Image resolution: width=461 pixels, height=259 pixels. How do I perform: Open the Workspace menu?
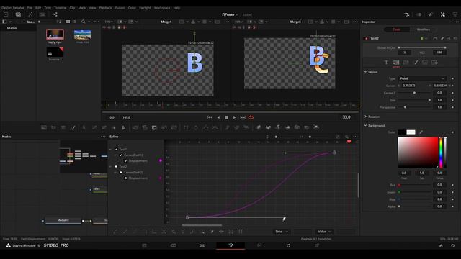pos(162,8)
